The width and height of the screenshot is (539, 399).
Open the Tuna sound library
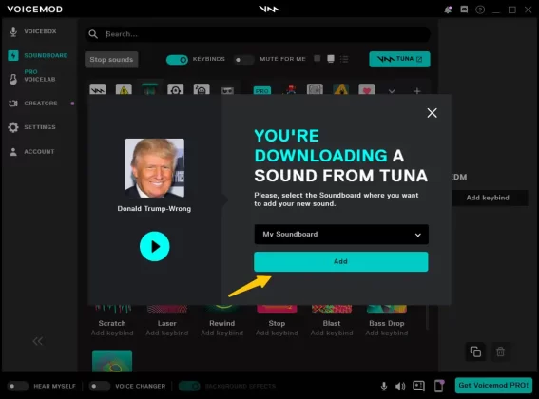coord(399,60)
